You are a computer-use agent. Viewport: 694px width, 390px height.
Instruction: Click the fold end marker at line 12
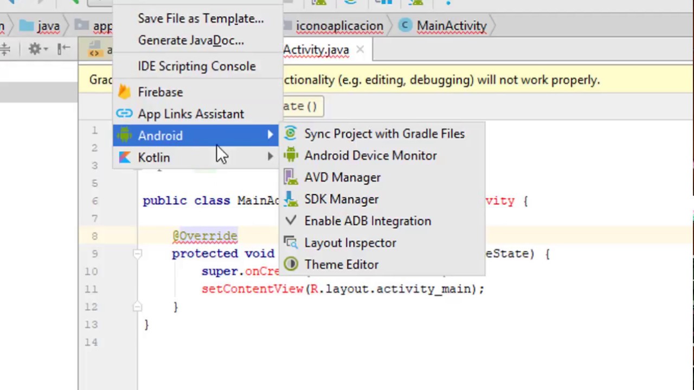[x=137, y=307]
